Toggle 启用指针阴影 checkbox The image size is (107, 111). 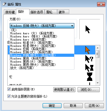(9, 89)
